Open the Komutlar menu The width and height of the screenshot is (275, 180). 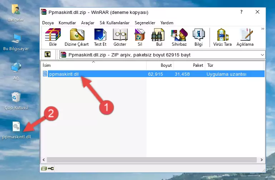coord(67,23)
